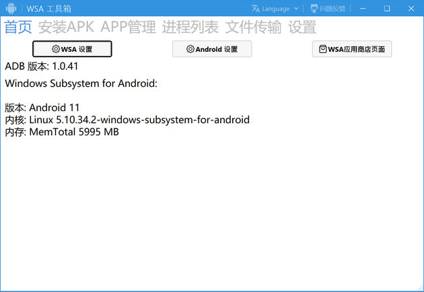Switch to the 文件传输 tab

click(x=253, y=27)
